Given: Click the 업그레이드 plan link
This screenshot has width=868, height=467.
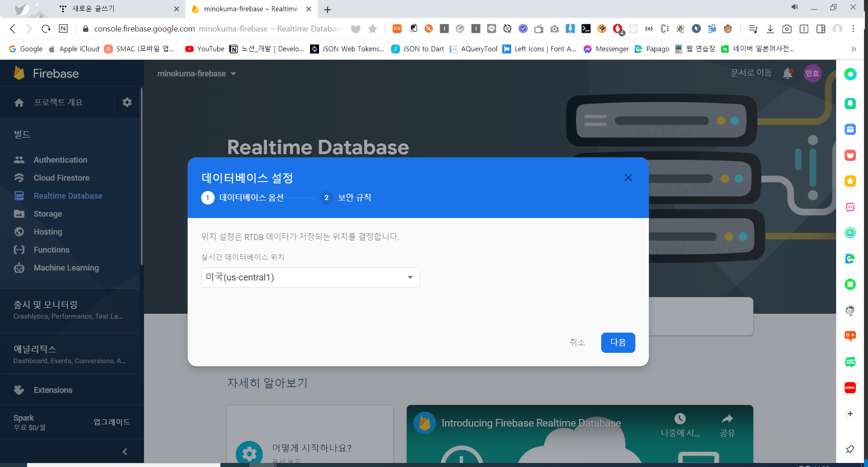Looking at the screenshot, I should [x=112, y=422].
